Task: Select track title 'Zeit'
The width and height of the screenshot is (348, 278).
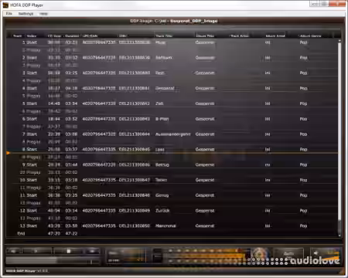Action: point(159,103)
